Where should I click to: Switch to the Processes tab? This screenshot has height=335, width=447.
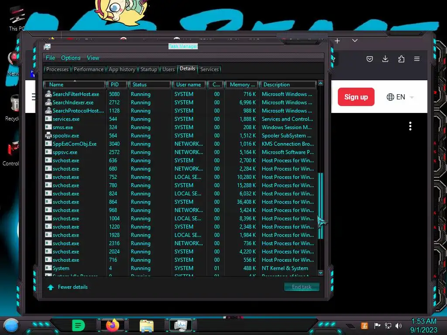(x=57, y=69)
